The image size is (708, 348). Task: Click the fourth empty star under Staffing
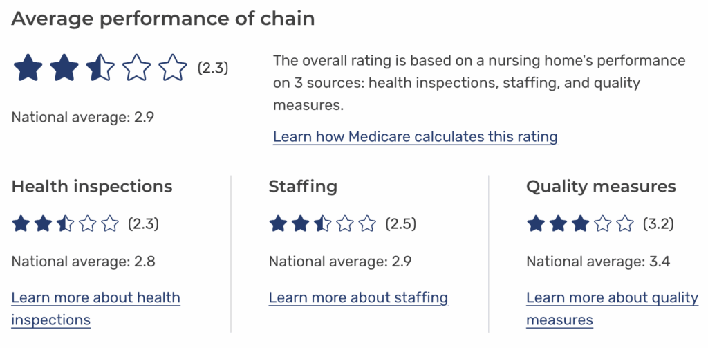pyautogui.click(x=345, y=224)
